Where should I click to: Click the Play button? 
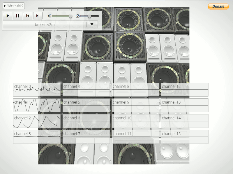[8, 16]
